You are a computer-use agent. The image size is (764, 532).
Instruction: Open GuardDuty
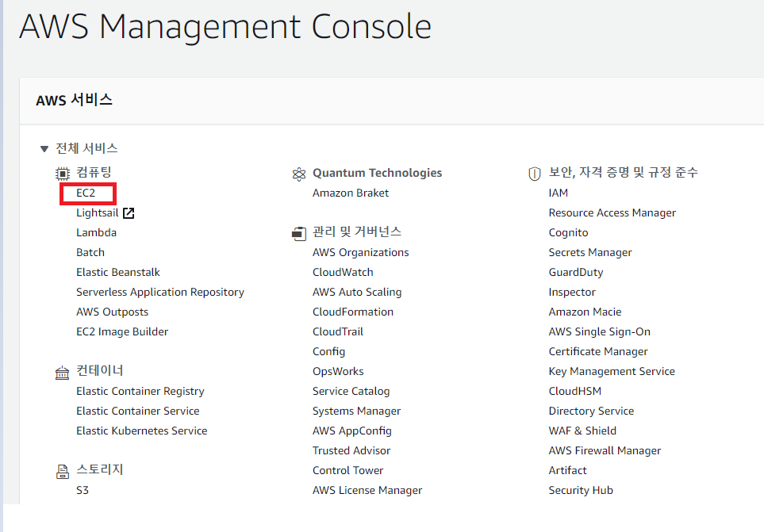576,273
